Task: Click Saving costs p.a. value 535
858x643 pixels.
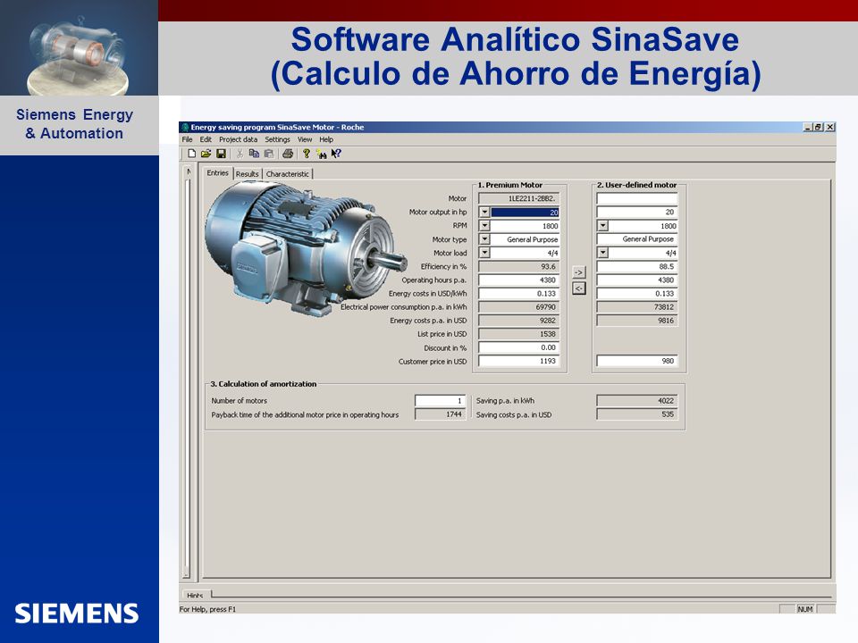Action: click(x=637, y=414)
